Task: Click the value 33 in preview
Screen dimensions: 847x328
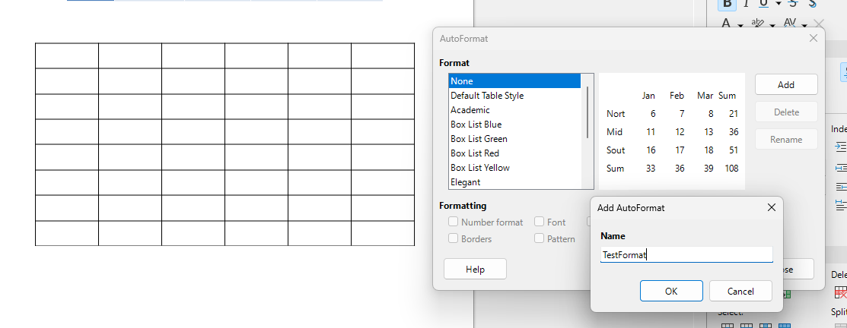Action: [x=651, y=169]
